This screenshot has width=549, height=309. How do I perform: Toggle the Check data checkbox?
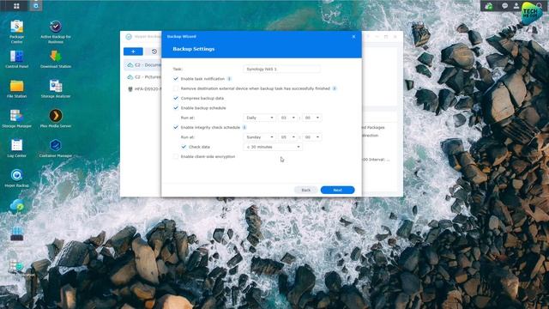(x=184, y=147)
